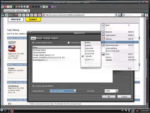This screenshot has height=113, width=150.
Task: Click the eBay bookmark icon
Action: click(52, 7)
